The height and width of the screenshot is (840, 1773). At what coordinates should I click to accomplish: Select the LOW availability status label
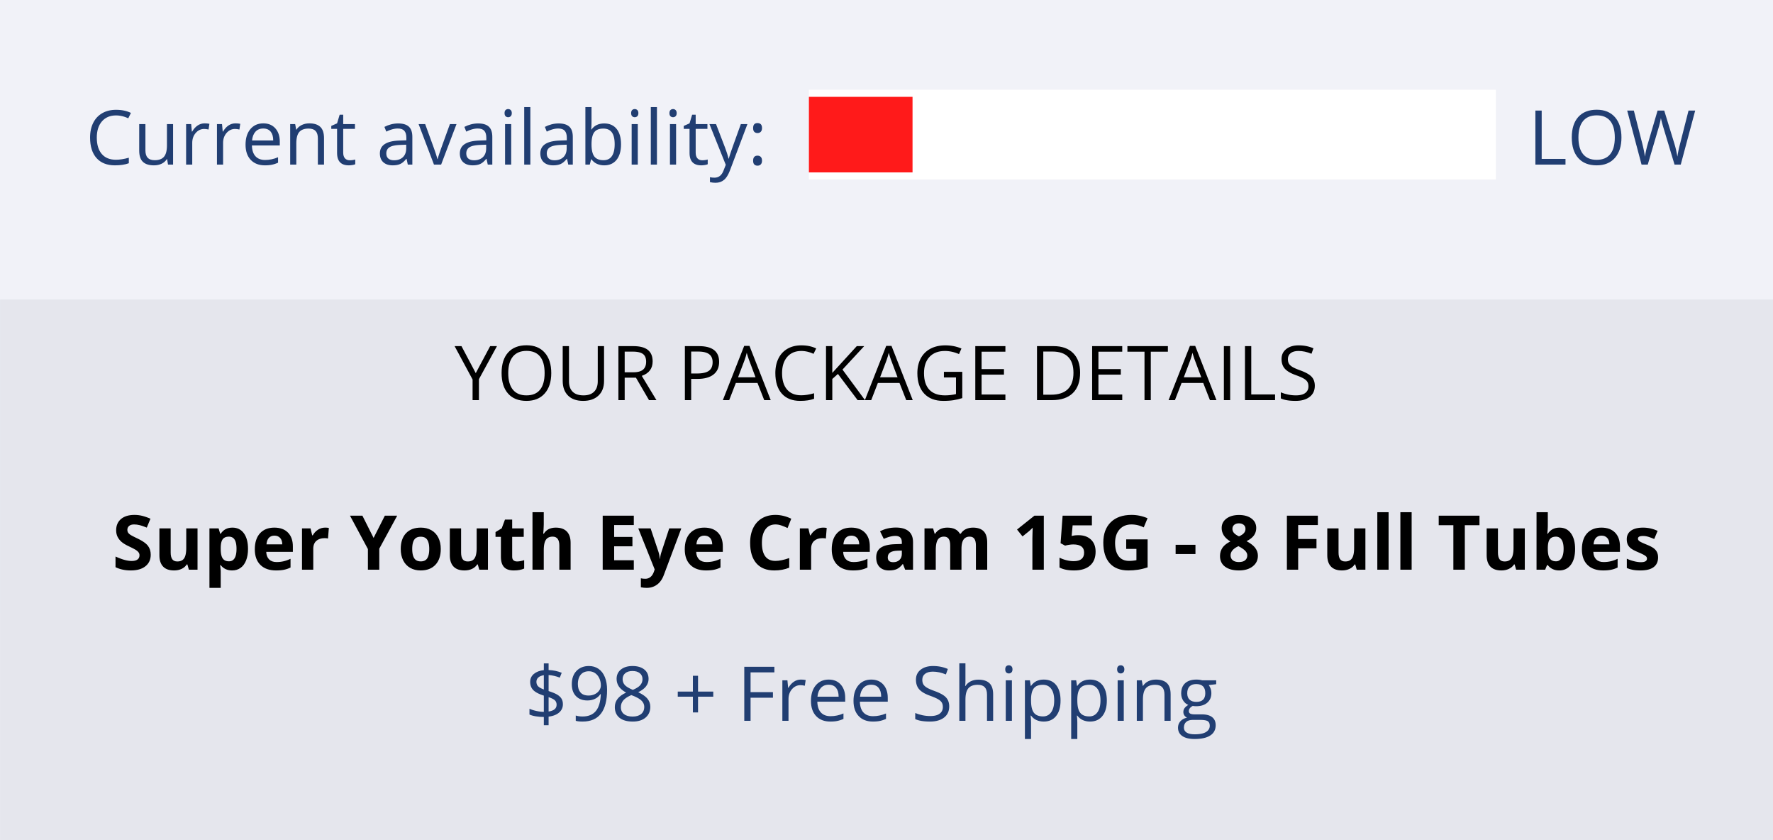[x=1613, y=139]
